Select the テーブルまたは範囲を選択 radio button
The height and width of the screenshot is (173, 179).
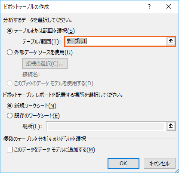point(9,31)
